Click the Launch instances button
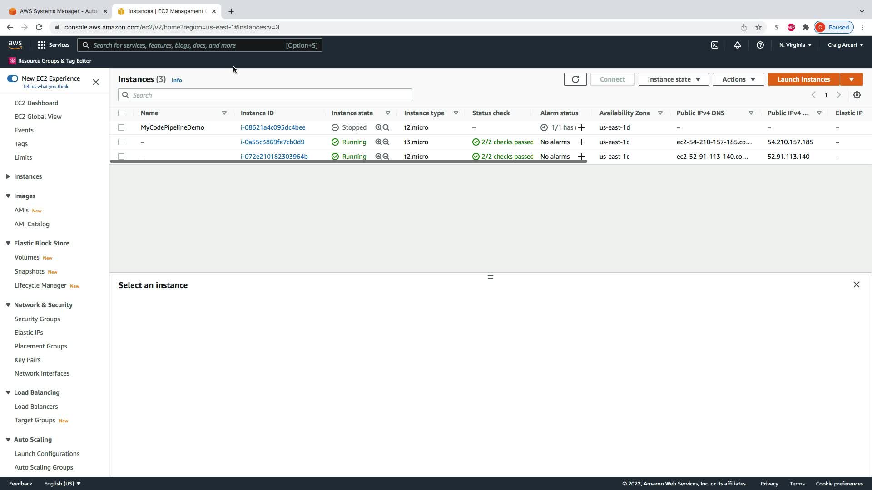Viewport: 872px width, 490px height. tap(803, 79)
